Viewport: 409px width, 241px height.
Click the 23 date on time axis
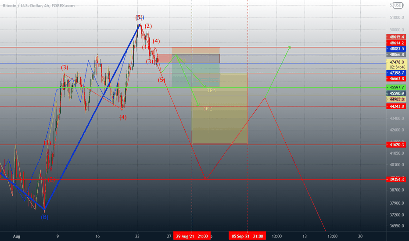click(137, 236)
